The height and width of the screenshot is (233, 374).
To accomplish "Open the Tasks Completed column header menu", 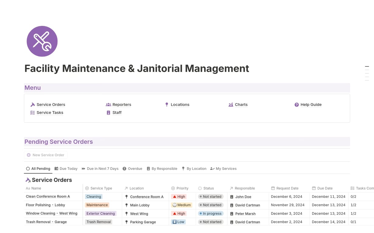I will click(361, 188).
